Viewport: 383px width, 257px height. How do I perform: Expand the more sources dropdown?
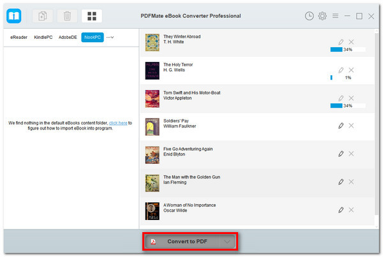110,38
